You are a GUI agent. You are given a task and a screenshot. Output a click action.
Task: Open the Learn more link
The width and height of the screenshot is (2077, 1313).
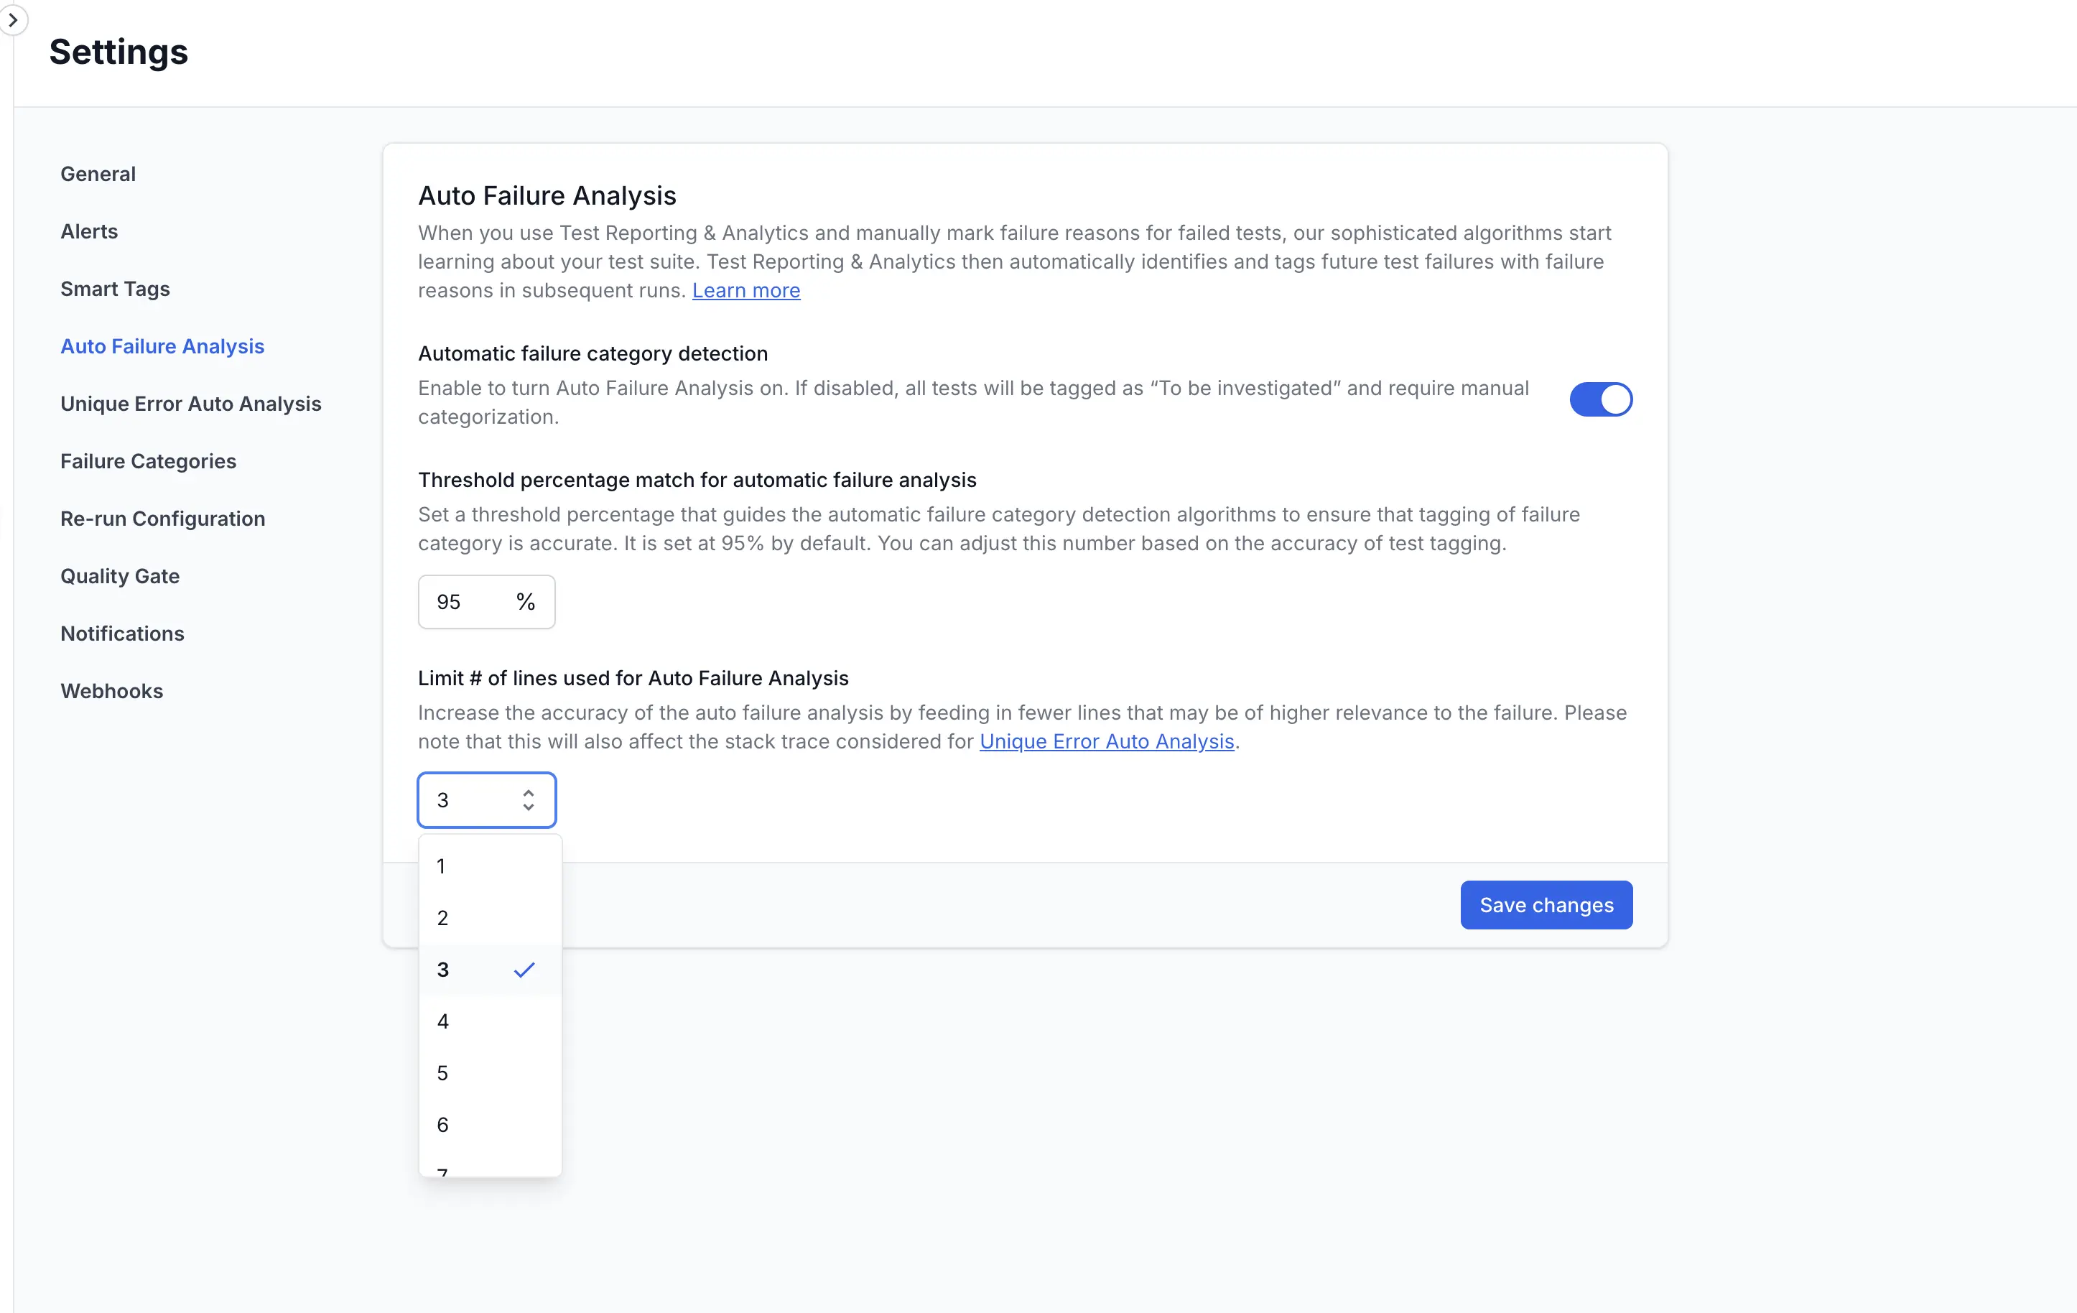pos(746,291)
